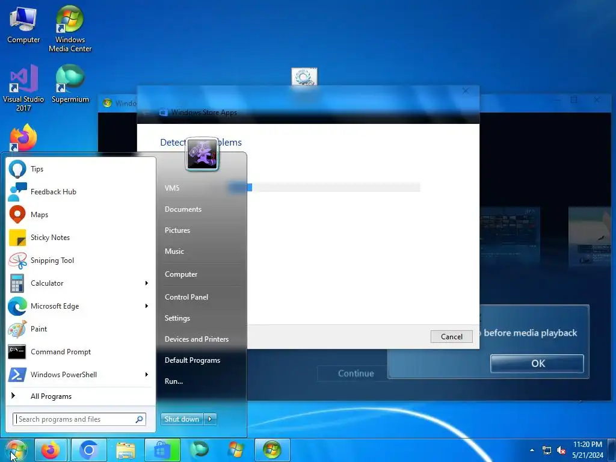Viewport: 616px width, 462px height.
Task: Click OK in media playback dialog
Action: point(537,363)
